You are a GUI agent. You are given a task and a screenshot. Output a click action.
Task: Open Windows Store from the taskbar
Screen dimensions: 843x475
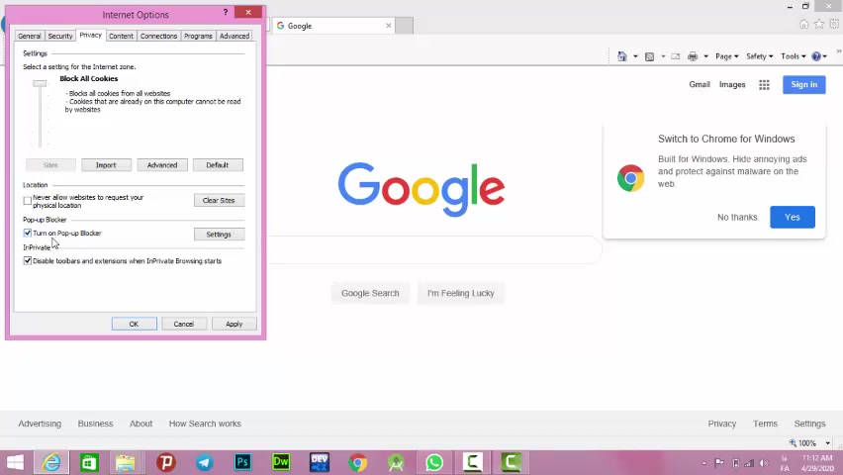coord(89,462)
